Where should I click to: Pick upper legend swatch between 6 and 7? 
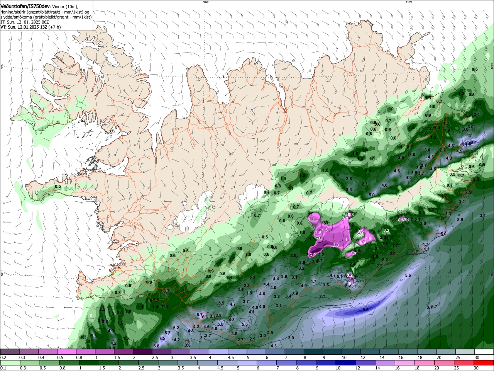coord(275,352)
